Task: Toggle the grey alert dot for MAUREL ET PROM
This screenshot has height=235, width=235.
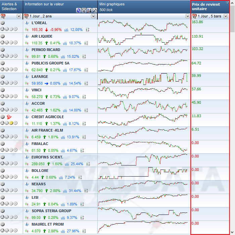Action: (x=3, y=224)
